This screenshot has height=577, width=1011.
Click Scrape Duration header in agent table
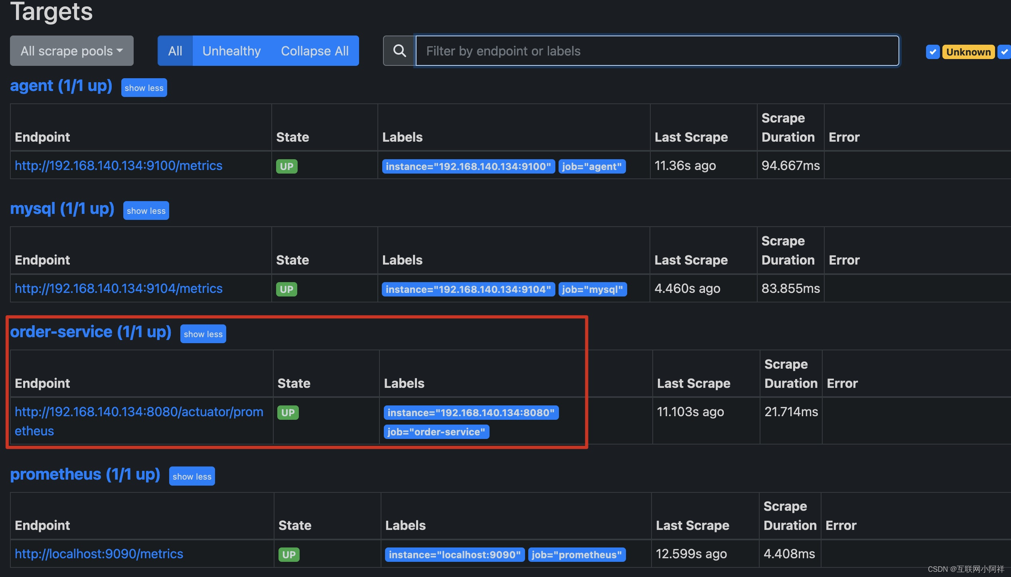pos(788,128)
